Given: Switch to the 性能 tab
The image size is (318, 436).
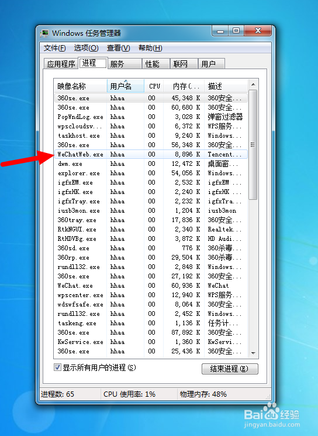Looking at the screenshot, I should (155, 64).
